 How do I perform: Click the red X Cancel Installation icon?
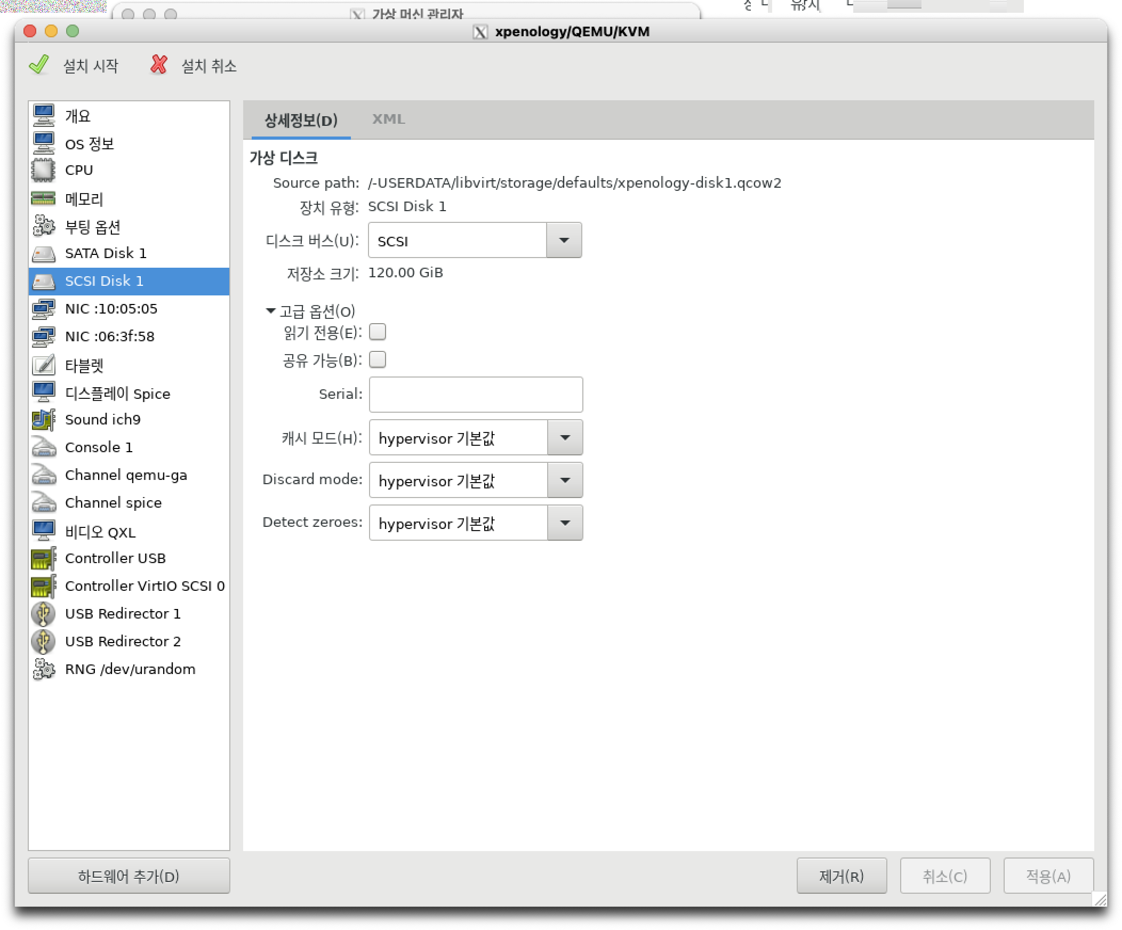pos(158,65)
